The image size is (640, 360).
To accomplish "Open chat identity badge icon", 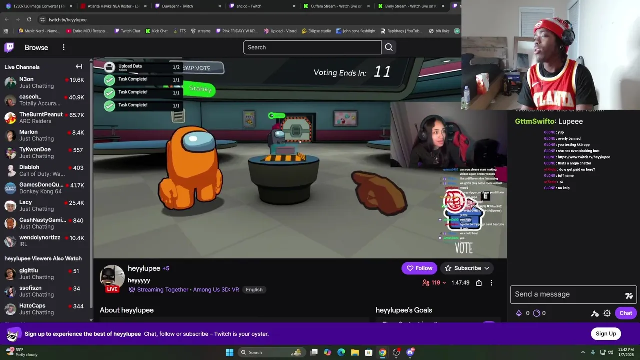I will [595, 313].
